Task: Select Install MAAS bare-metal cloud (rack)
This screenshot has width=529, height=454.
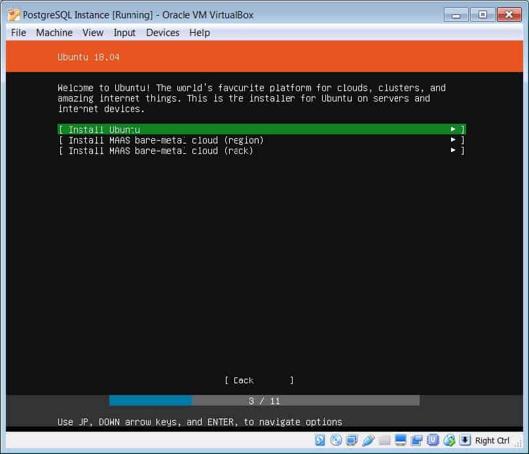Action: tap(261, 151)
